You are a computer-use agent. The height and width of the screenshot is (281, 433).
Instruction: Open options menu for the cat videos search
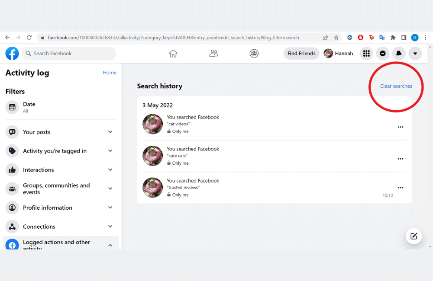(401, 127)
